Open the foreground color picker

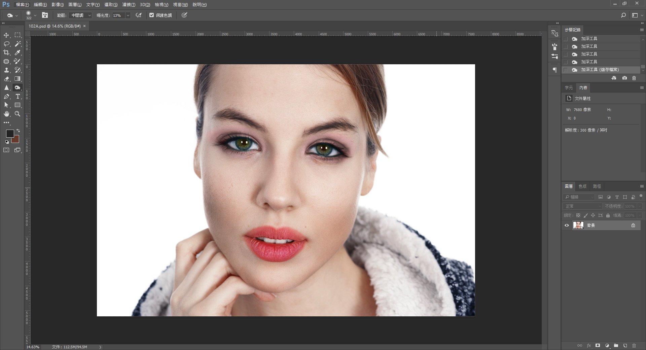tap(10, 133)
